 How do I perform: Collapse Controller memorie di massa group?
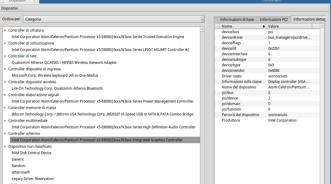coord(5,108)
